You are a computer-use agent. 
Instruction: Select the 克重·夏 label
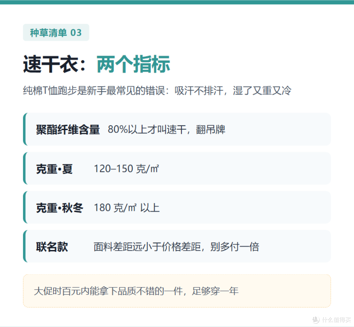(x=54, y=169)
